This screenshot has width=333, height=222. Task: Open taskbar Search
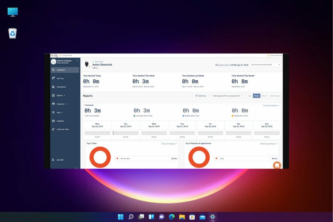(131, 217)
